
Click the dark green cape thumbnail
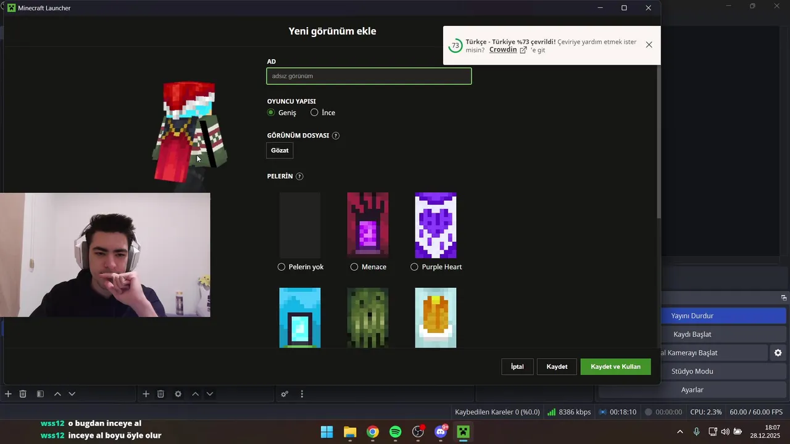point(368,318)
